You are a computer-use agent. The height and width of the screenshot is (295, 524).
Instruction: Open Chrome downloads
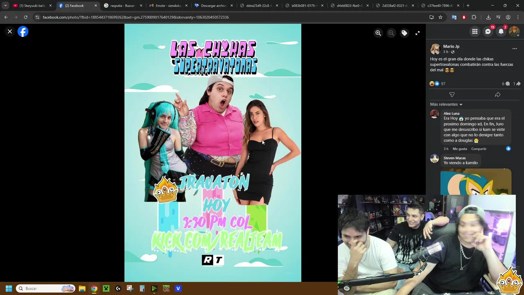488,17
